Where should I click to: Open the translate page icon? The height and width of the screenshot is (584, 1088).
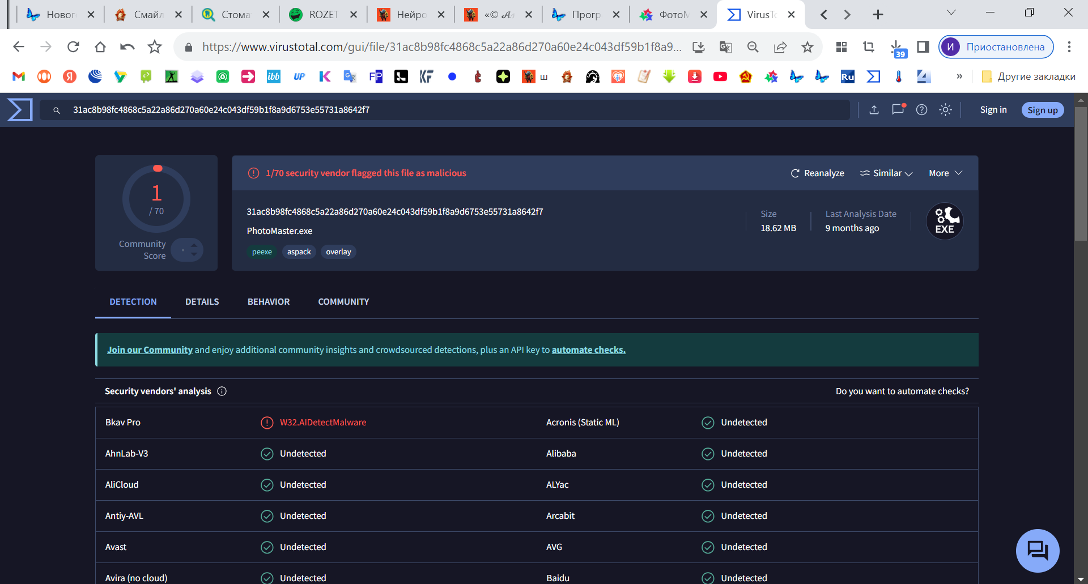[726, 47]
